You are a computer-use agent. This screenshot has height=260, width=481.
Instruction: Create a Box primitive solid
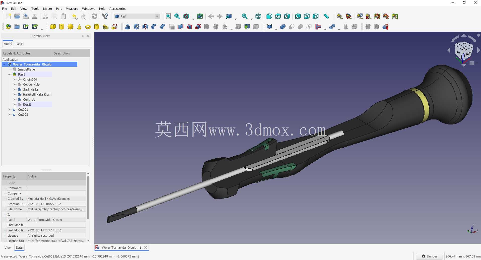coord(53,27)
